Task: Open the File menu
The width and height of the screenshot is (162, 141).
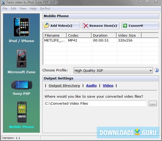Action: pos(5,9)
